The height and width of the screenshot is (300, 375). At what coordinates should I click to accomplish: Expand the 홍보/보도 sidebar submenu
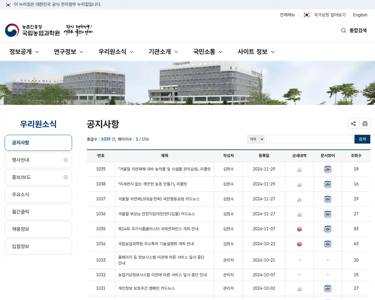tap(66, 177)
